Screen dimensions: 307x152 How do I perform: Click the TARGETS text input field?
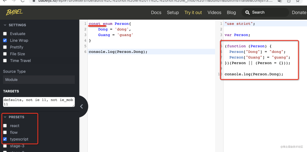[39, 102]
